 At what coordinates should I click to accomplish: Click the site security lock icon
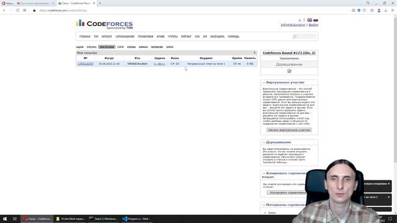tap(34, 11)
